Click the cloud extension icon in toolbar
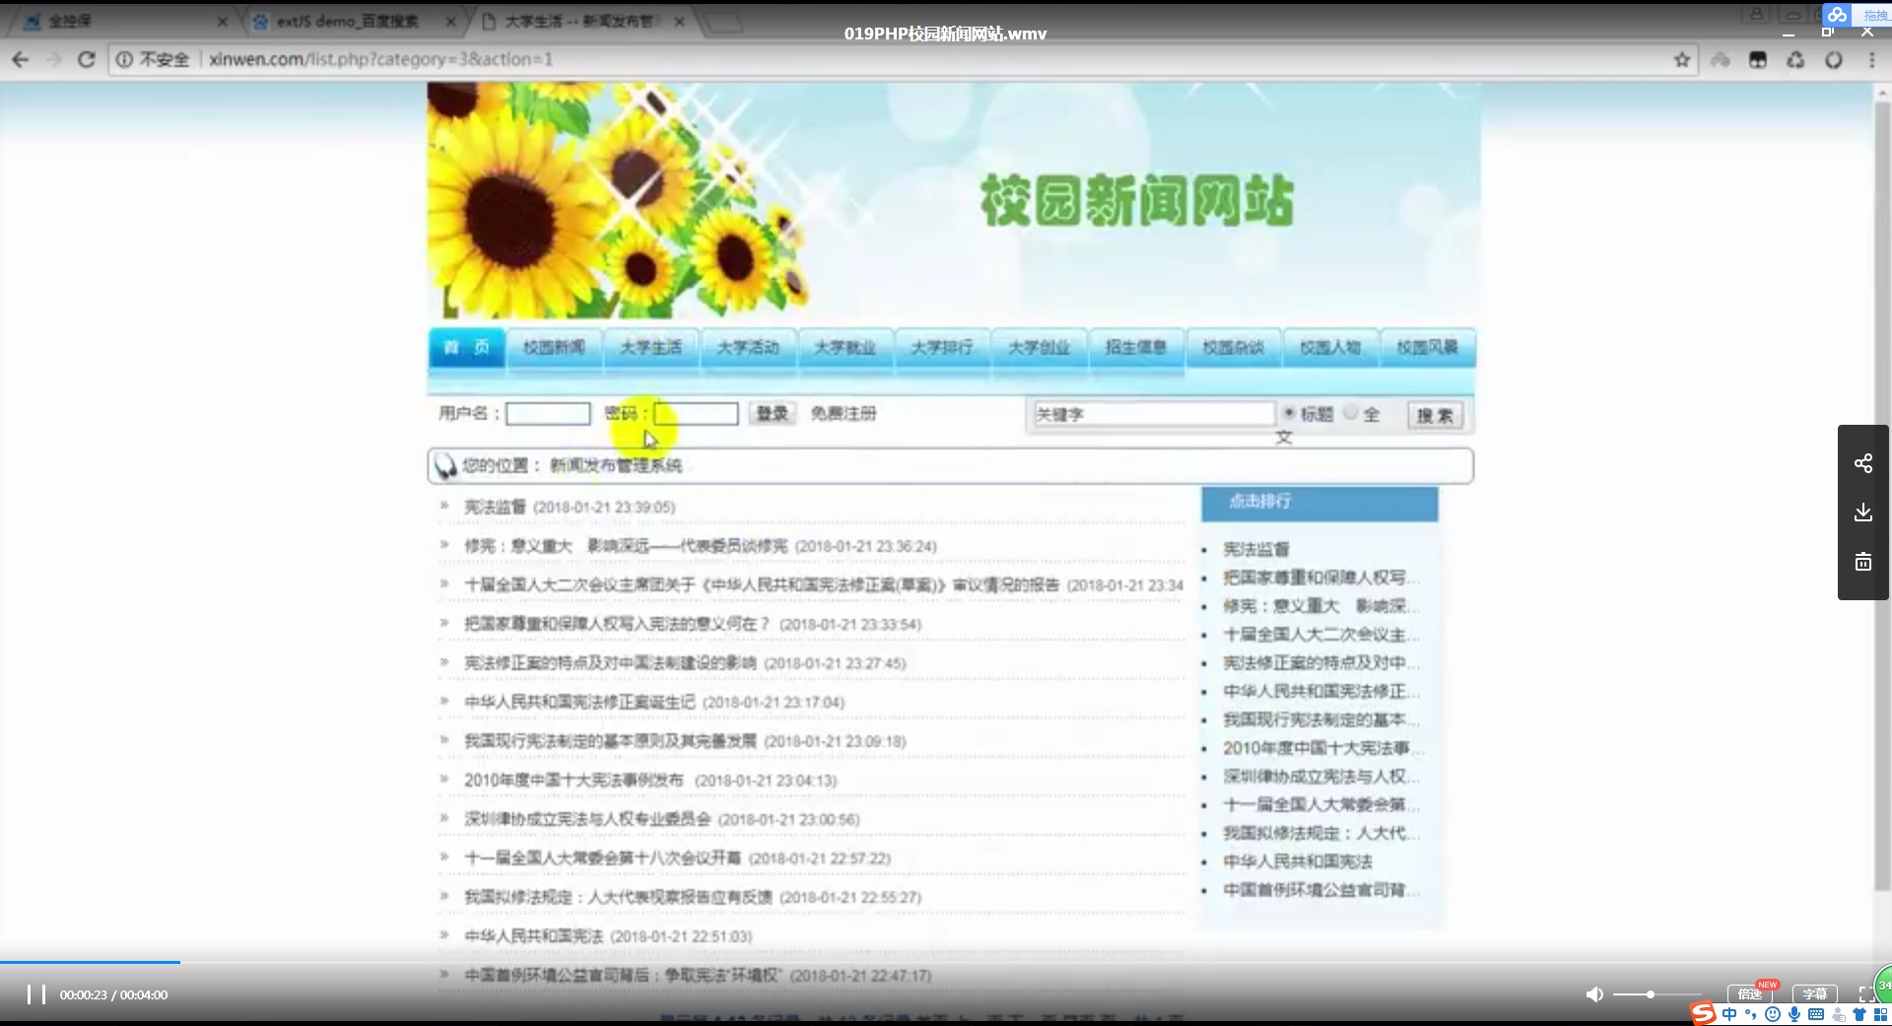The height and width of the screenshot is (1026, 1892). pos(1721,60)
